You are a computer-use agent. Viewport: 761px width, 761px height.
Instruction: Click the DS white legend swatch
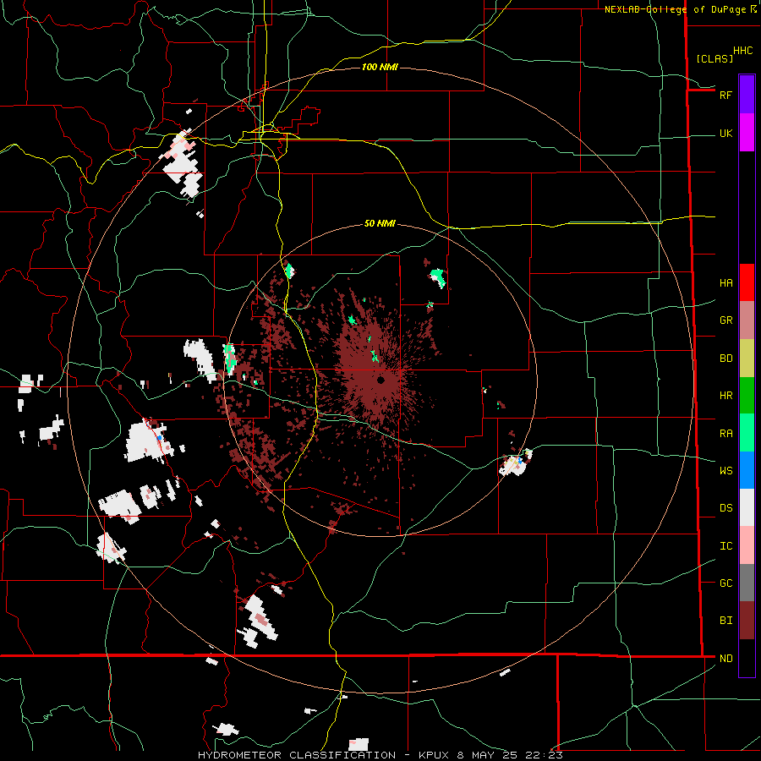[747, 507]
